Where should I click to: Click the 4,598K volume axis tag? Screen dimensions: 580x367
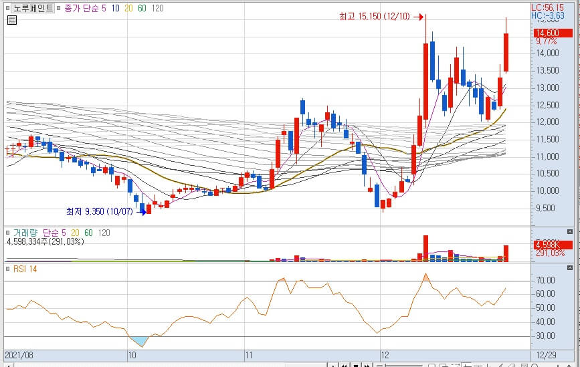[x=553, y=245]
